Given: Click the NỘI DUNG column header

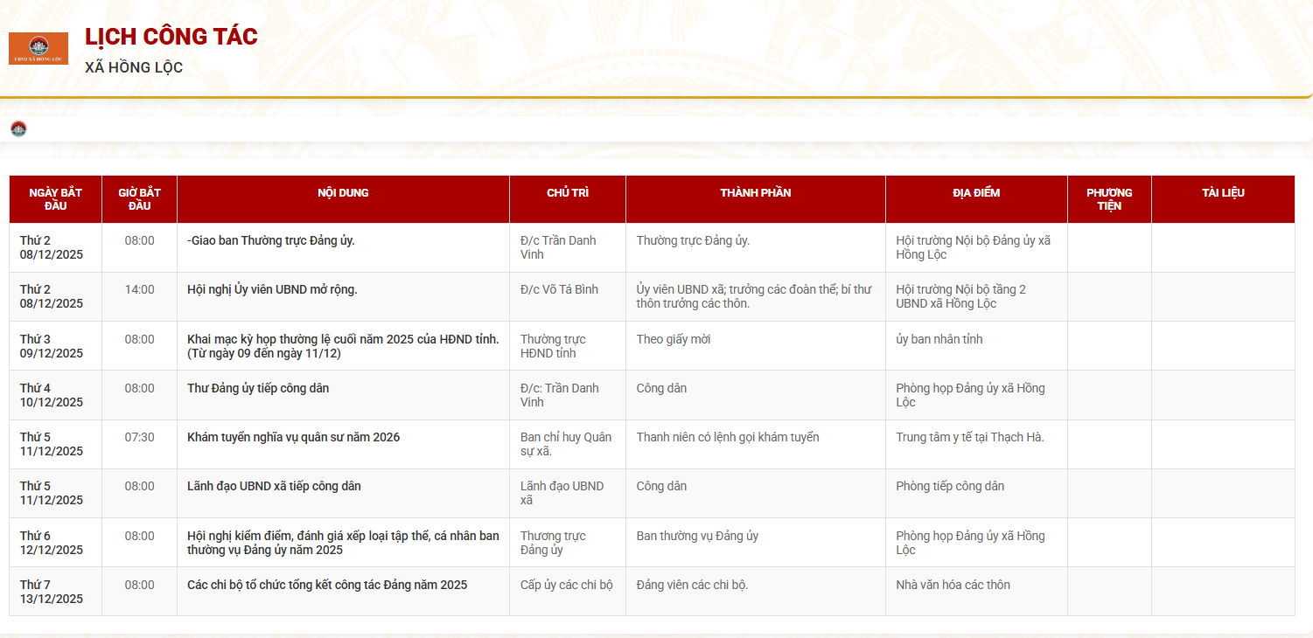Looking at the screenshot, I should 343,193.
